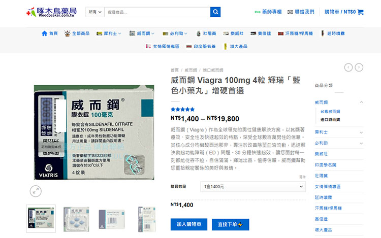Viewport: 381px width, 238px height.
Task: Open sidebar 樂威壯 category
Action: pyautogui.click(x=321, y=154)
